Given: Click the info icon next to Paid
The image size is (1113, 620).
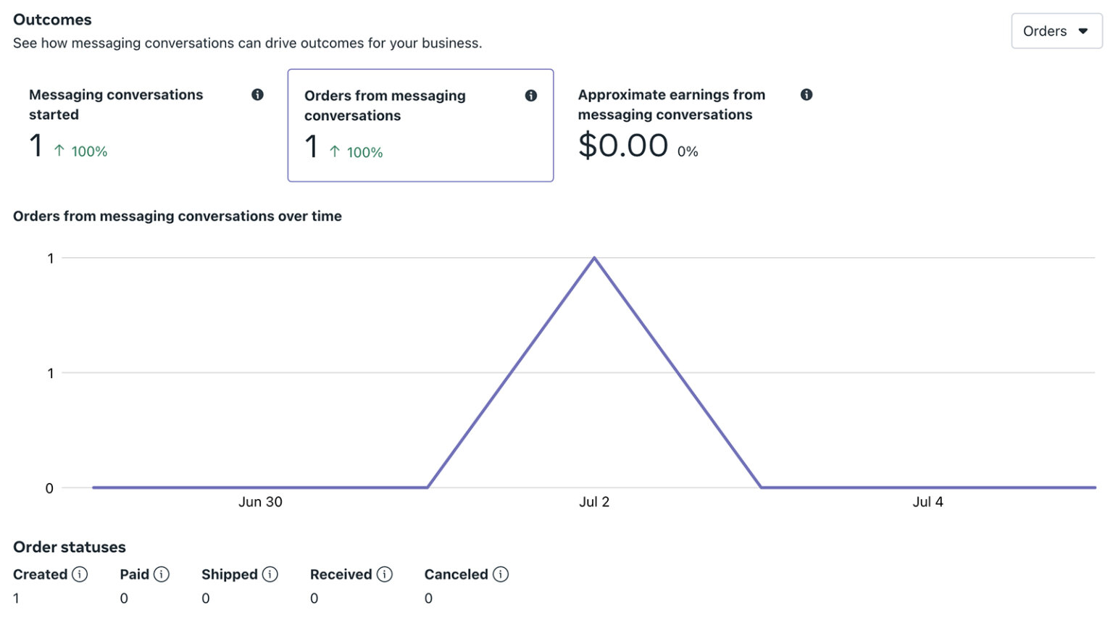Looking at the screenshot, I should [162, 574].
